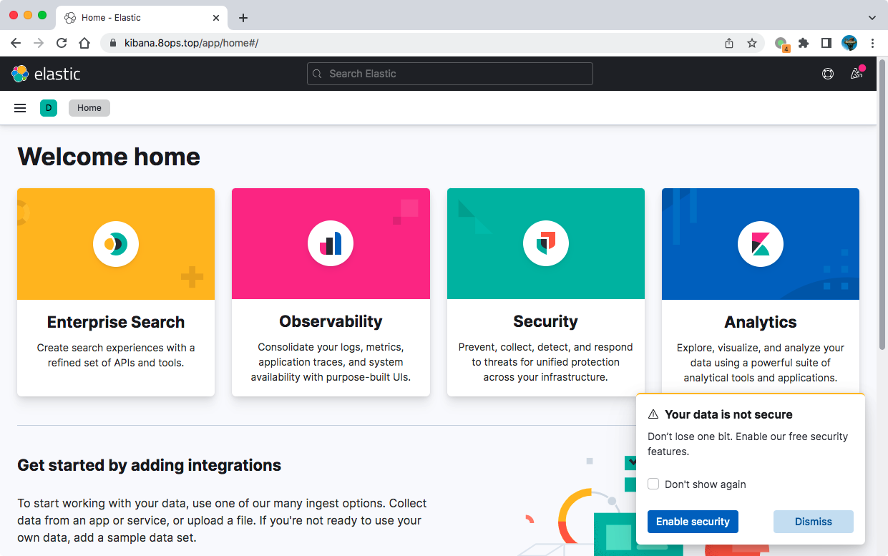
Task: Click 'Your data is not secure' title
Action: pos(728,414)
